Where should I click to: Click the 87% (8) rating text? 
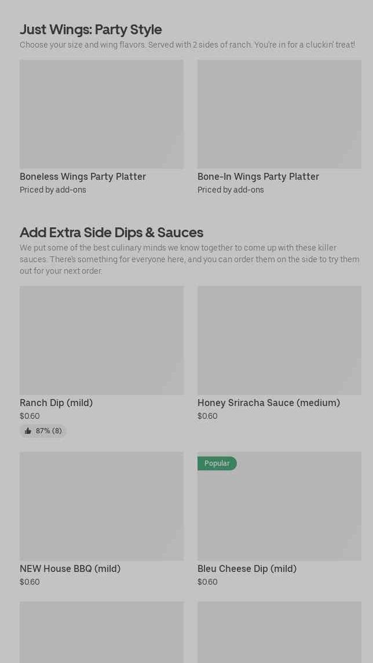49,431
